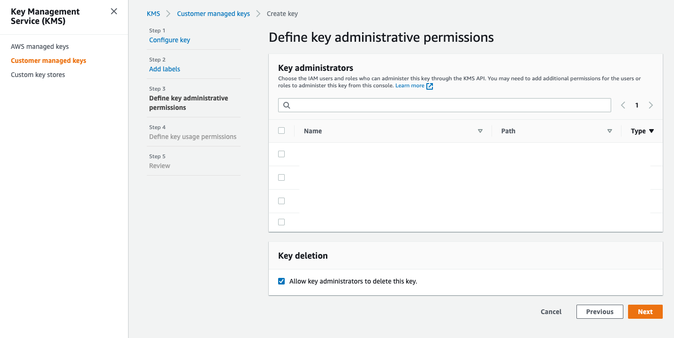Viewport: 674px width, 338px height.
Task: Select Step 3 Define key administrative permissions
Action: pyautogui.click(x=189, y=103)
